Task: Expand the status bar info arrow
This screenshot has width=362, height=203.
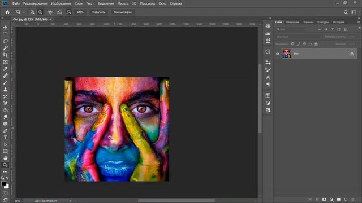Action: click(x=70, y=201)
